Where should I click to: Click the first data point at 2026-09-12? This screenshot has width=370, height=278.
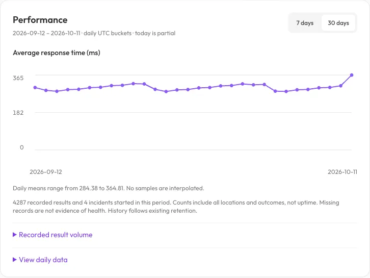35,88
